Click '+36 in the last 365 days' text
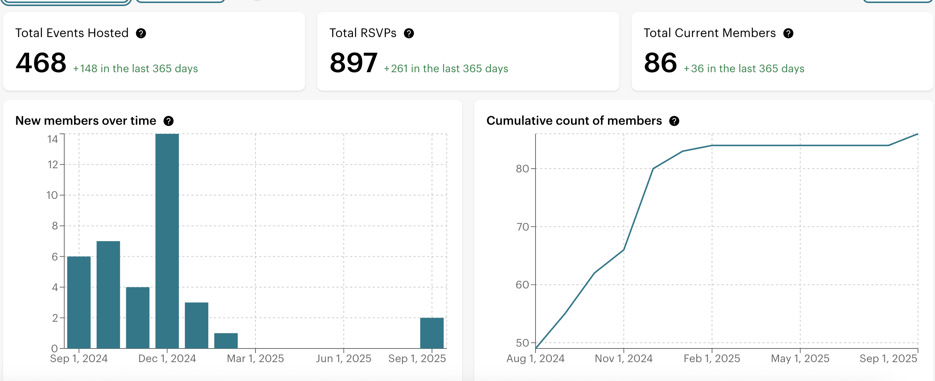This screenshot has width=935, height=381. 744,69
